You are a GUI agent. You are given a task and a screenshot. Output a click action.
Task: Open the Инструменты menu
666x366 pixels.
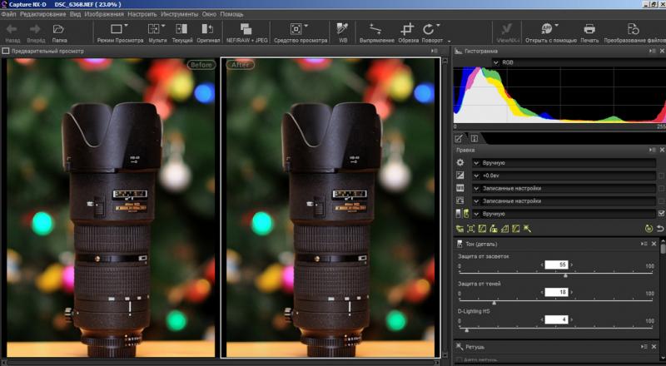pos(179,14)
